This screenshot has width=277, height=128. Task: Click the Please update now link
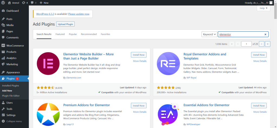click(x=79, y=14)
